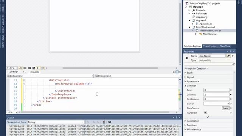Switch to the Team Explorer tab
The width and height of the screenshot is (242, 136).
click(210, 46)
